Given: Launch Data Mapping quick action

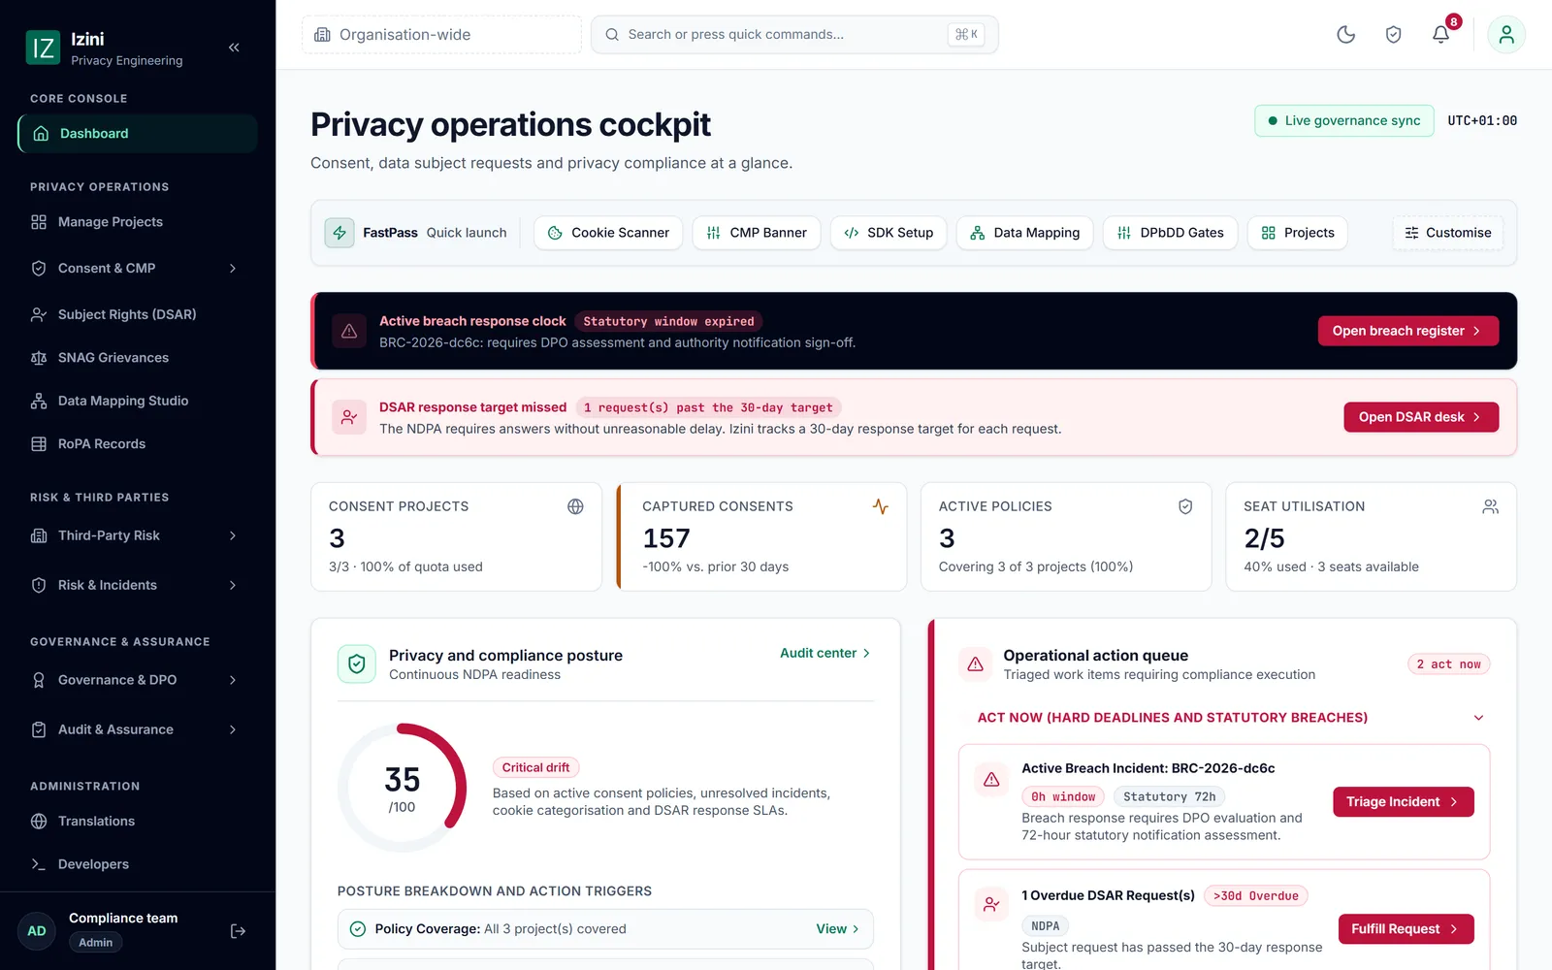Looking at the screenshot, I should tap(1024, 233).
